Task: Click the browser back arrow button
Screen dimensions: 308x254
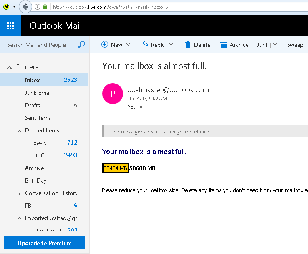Action: coord(25,7)
